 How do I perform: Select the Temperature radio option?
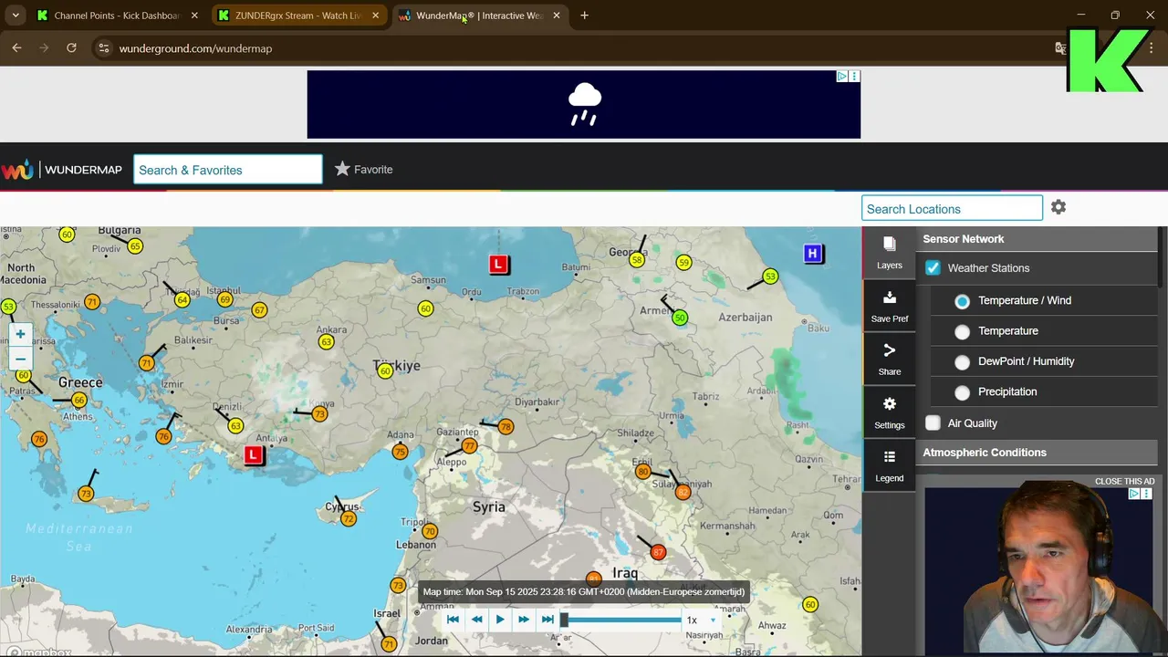(962, 332)
